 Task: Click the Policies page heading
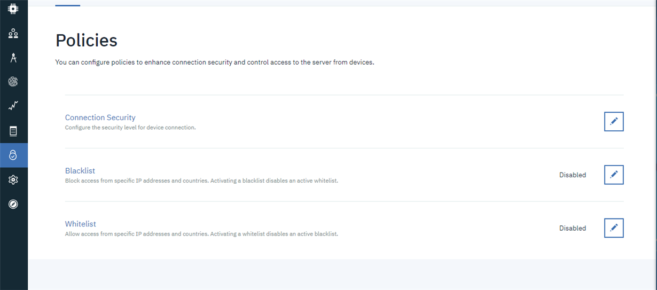tap(87, 41)
